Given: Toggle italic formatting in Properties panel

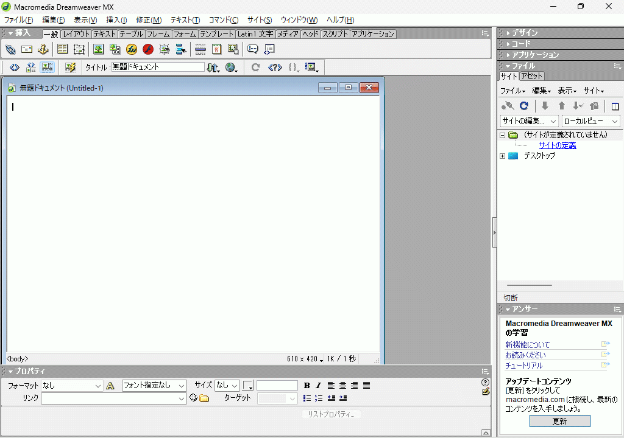Looking at the screenshot, I should pyautogui.click(x=318, y=386).
